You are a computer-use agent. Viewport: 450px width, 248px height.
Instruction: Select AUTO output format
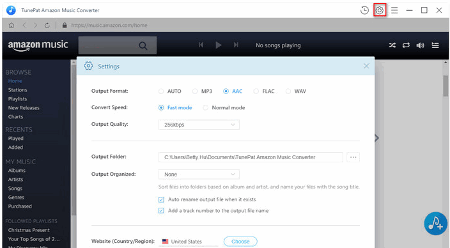161,91
